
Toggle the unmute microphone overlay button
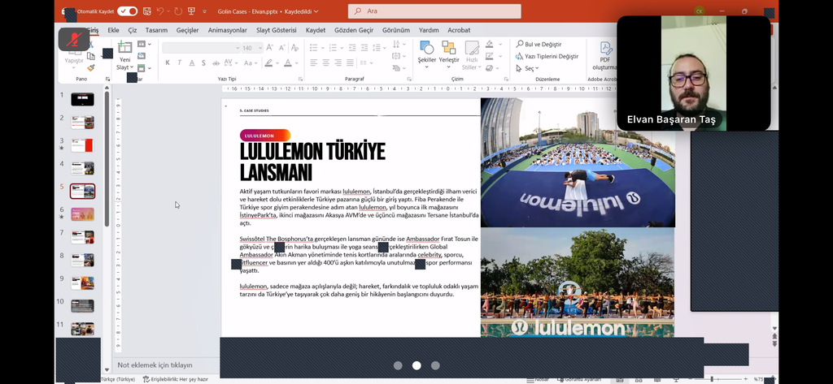pyautogui.click(x=74, y=39)
